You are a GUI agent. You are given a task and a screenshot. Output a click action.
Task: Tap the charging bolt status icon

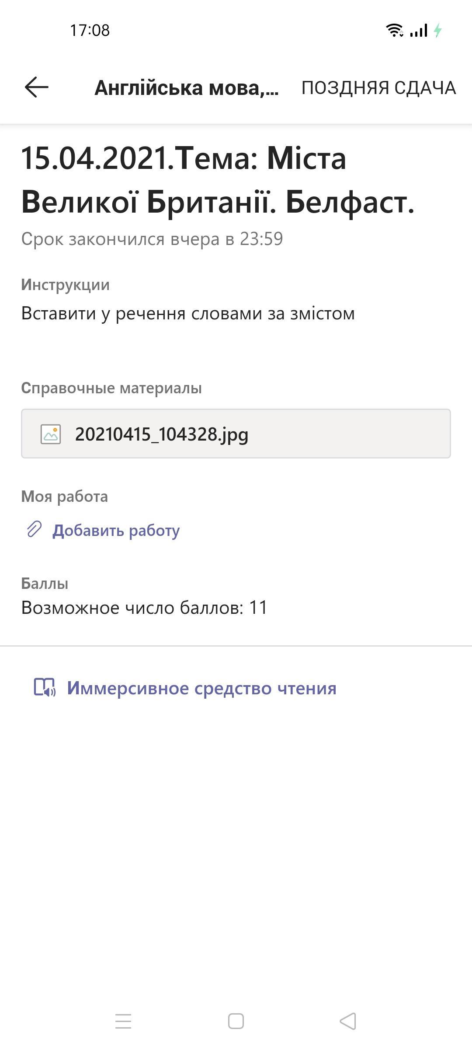[437, 30]
